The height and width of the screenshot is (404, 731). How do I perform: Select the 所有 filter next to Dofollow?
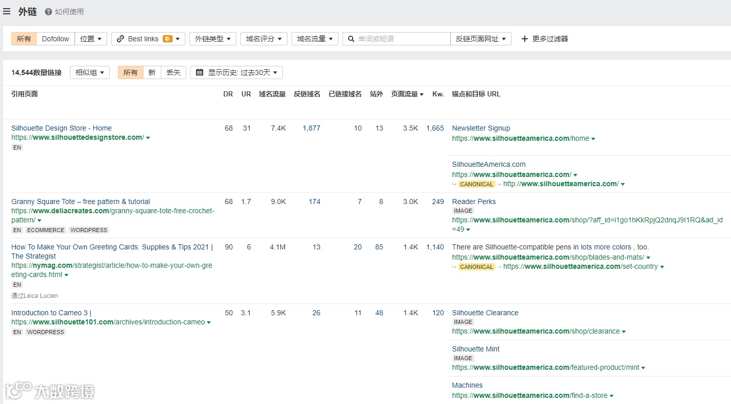tap(24, 39)
